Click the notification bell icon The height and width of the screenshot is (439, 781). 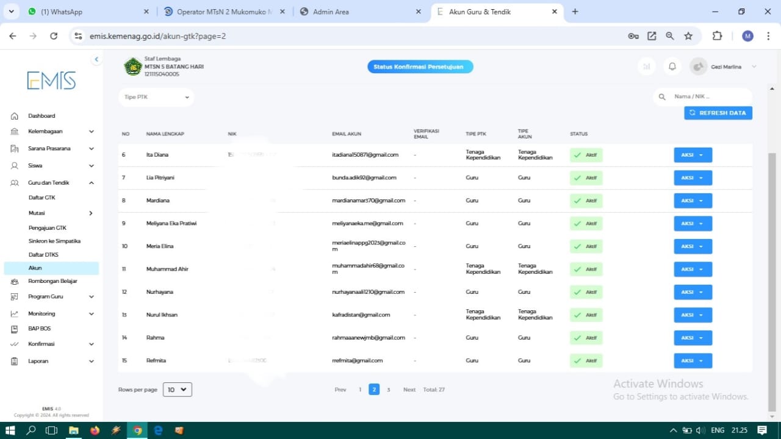point(672,66)
